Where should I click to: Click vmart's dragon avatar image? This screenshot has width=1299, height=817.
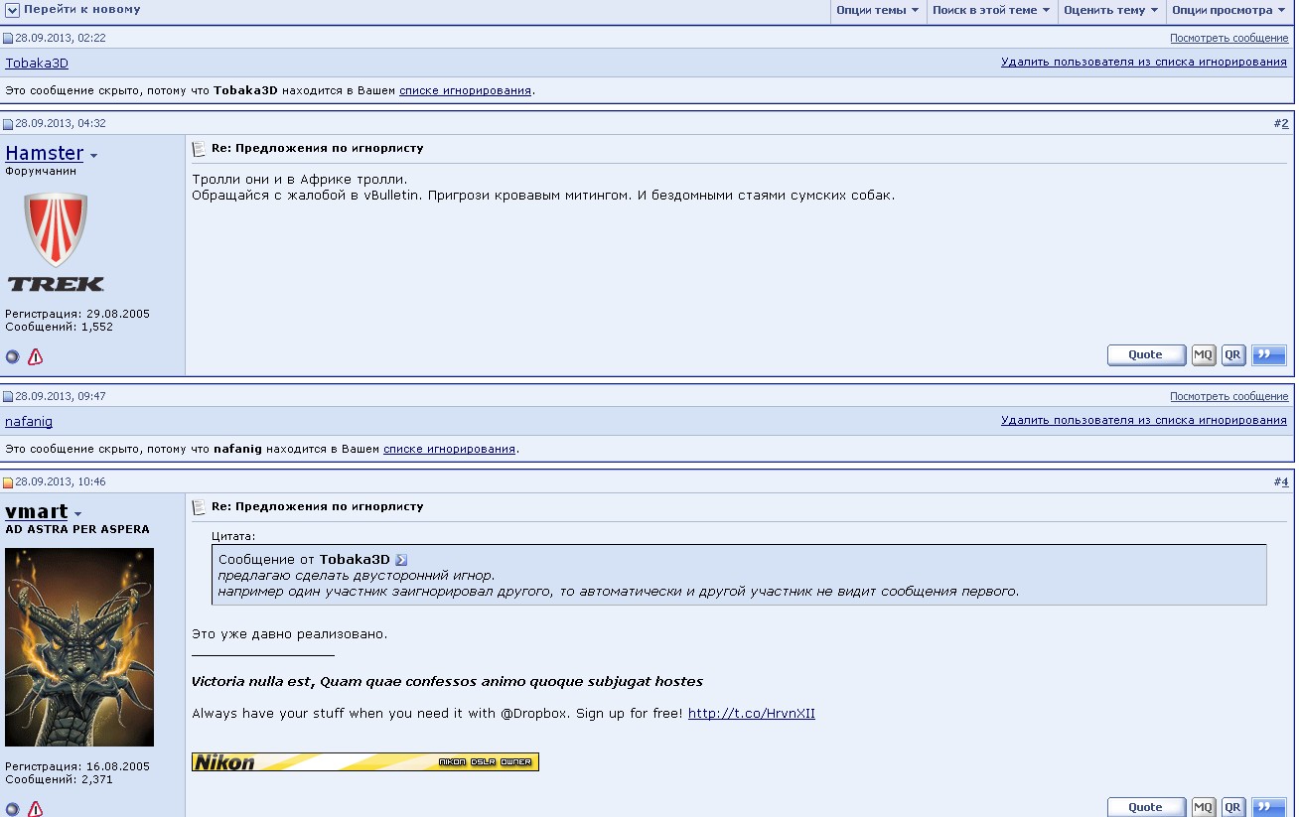click(79, 646)
